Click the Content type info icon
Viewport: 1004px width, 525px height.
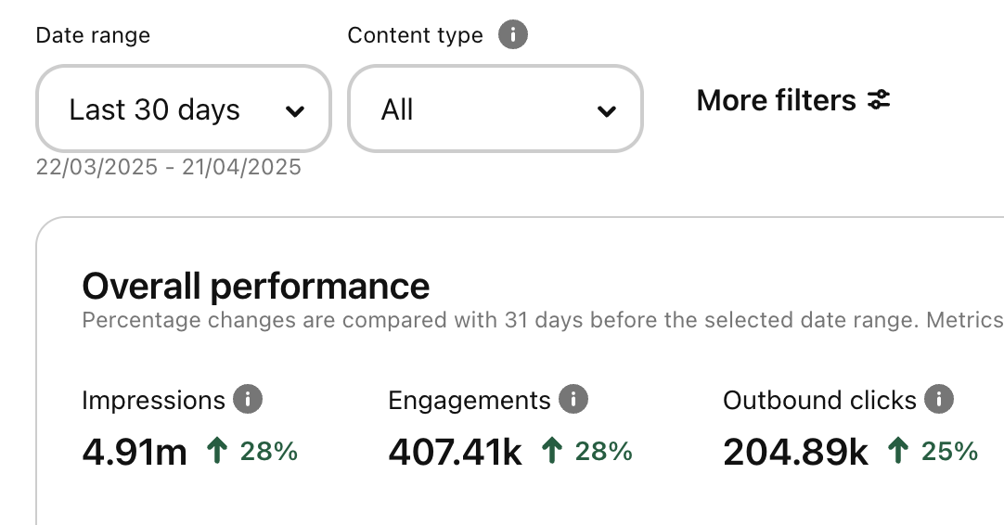pos(513,34)
